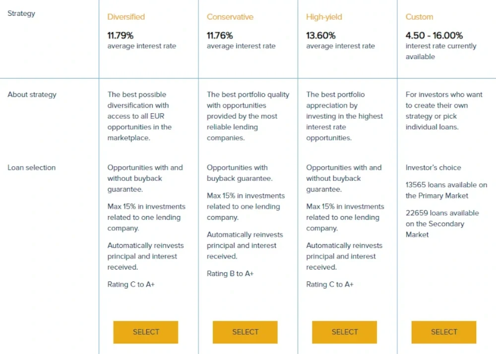
Task: Click 'Rating B to A+' text in Conservative
Action: click(x=230, y=274)
